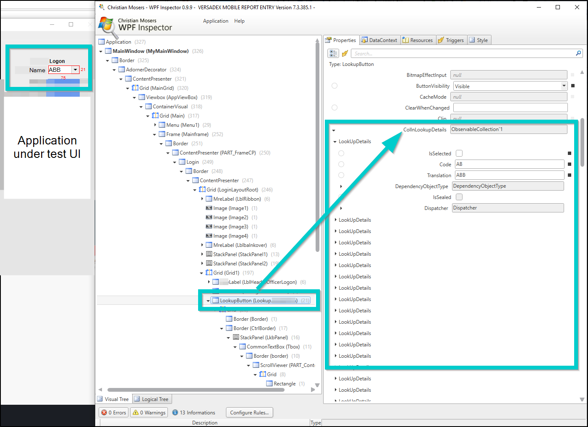Screen dimensions: 588x427
Task: Switch to the DataContext tab
Action: pyautogui.click(x=379, y=40)
